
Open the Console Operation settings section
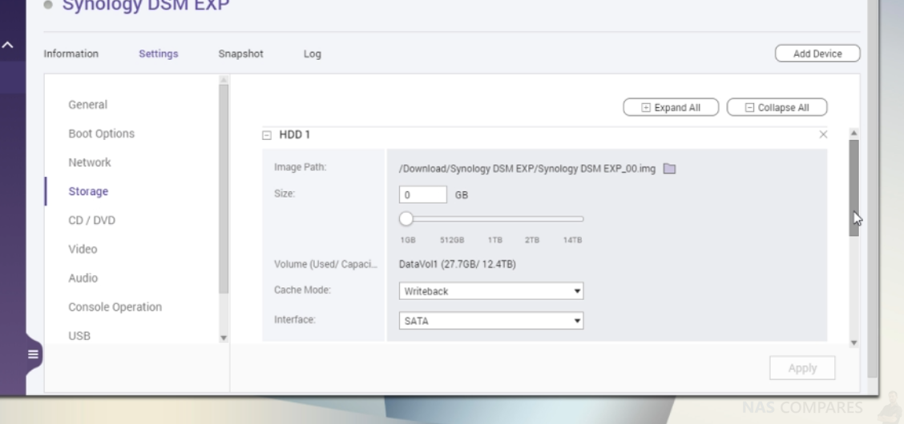[x=115, y=306]
